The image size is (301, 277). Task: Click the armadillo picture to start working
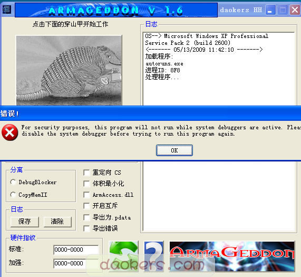pos(69,71)
